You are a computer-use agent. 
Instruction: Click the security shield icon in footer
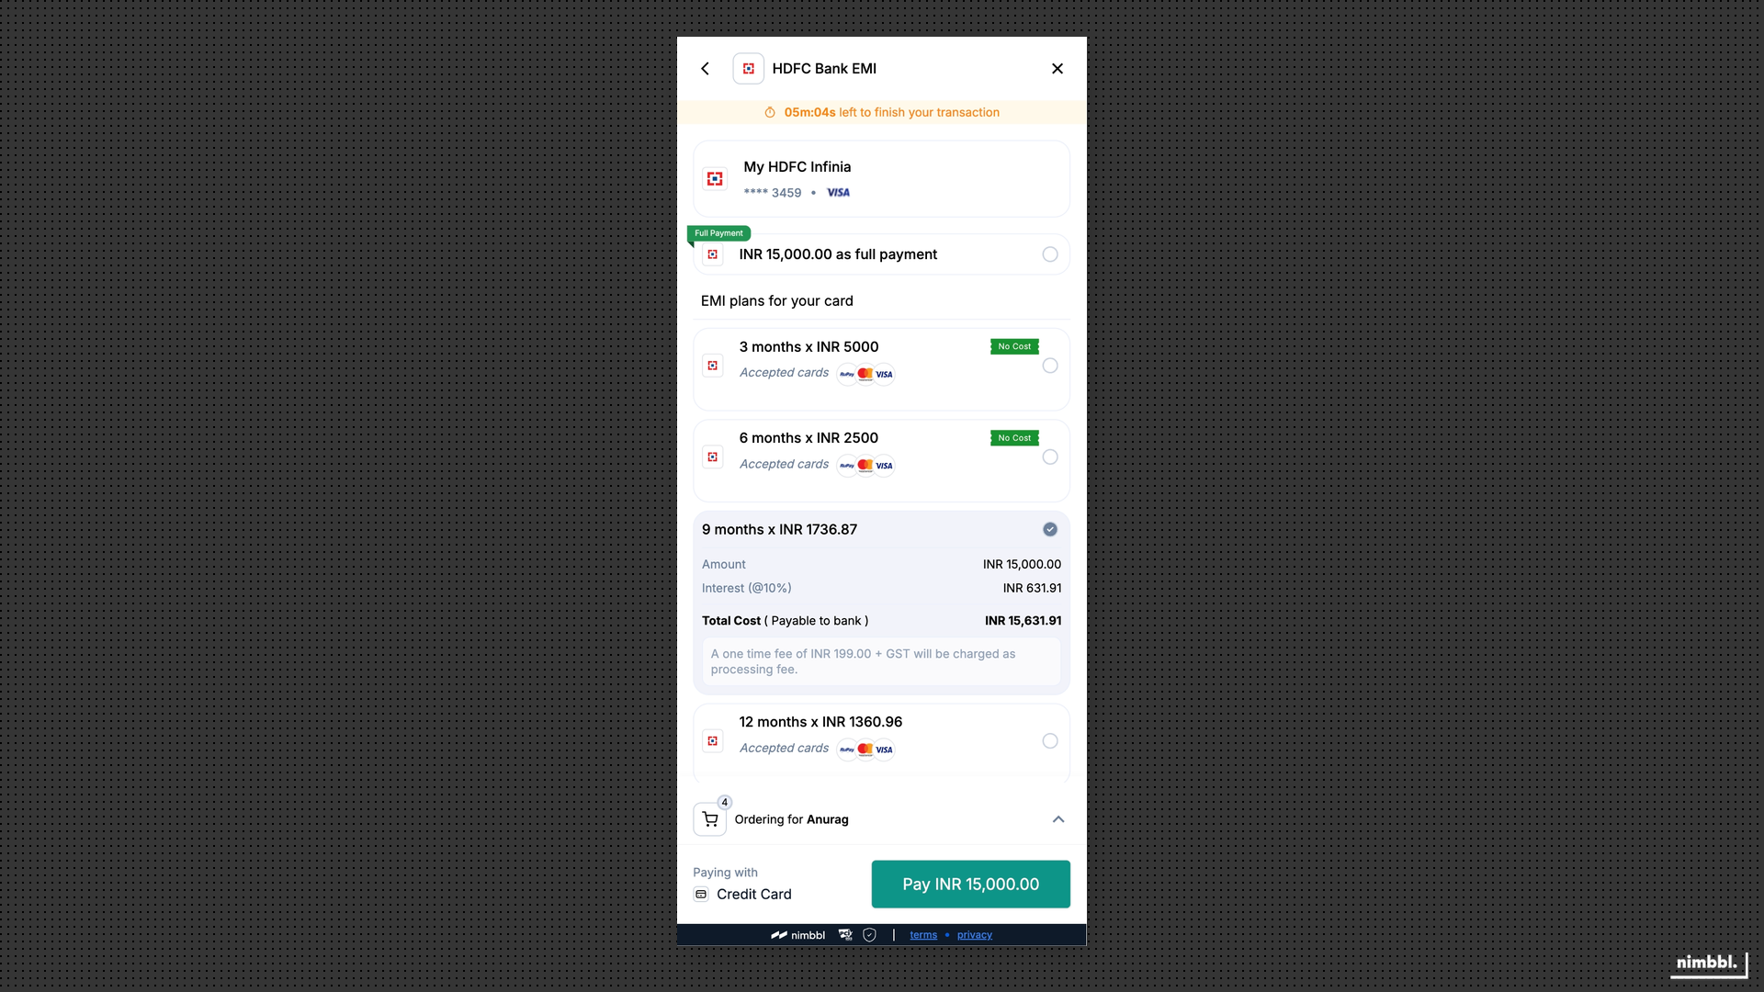pyautogui.click(x=869, y=935)
